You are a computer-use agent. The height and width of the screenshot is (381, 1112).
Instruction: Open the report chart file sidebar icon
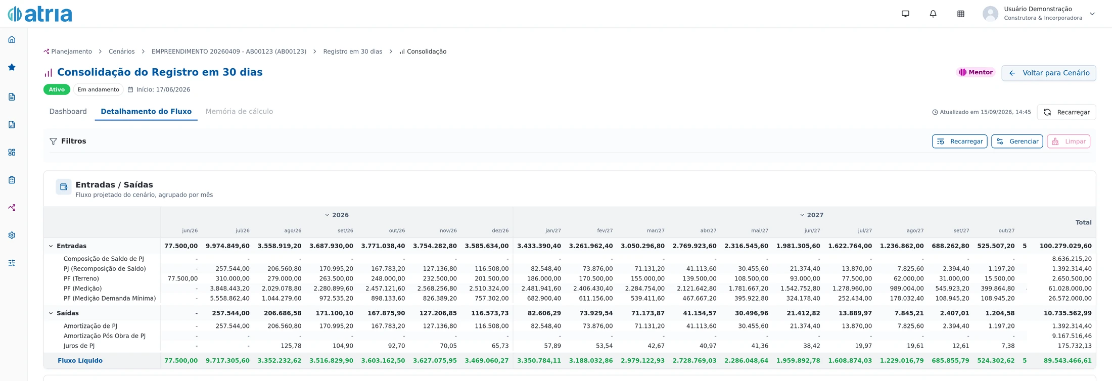12,125
